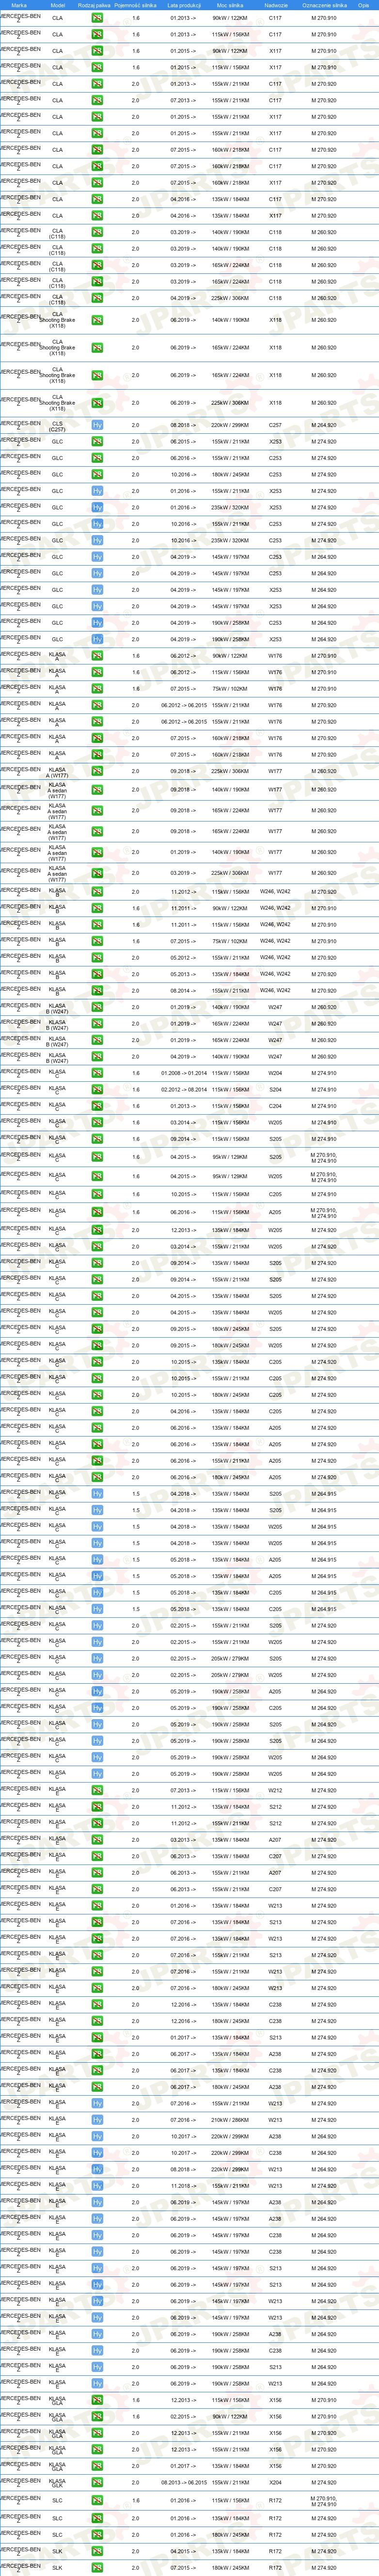Select the W204 body code cell
The width and height of the screenshot is (379, 2576).
tap(275, 1073)
